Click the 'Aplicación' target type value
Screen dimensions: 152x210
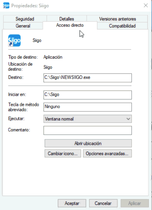pyautogui.click(x=53, y=57)
